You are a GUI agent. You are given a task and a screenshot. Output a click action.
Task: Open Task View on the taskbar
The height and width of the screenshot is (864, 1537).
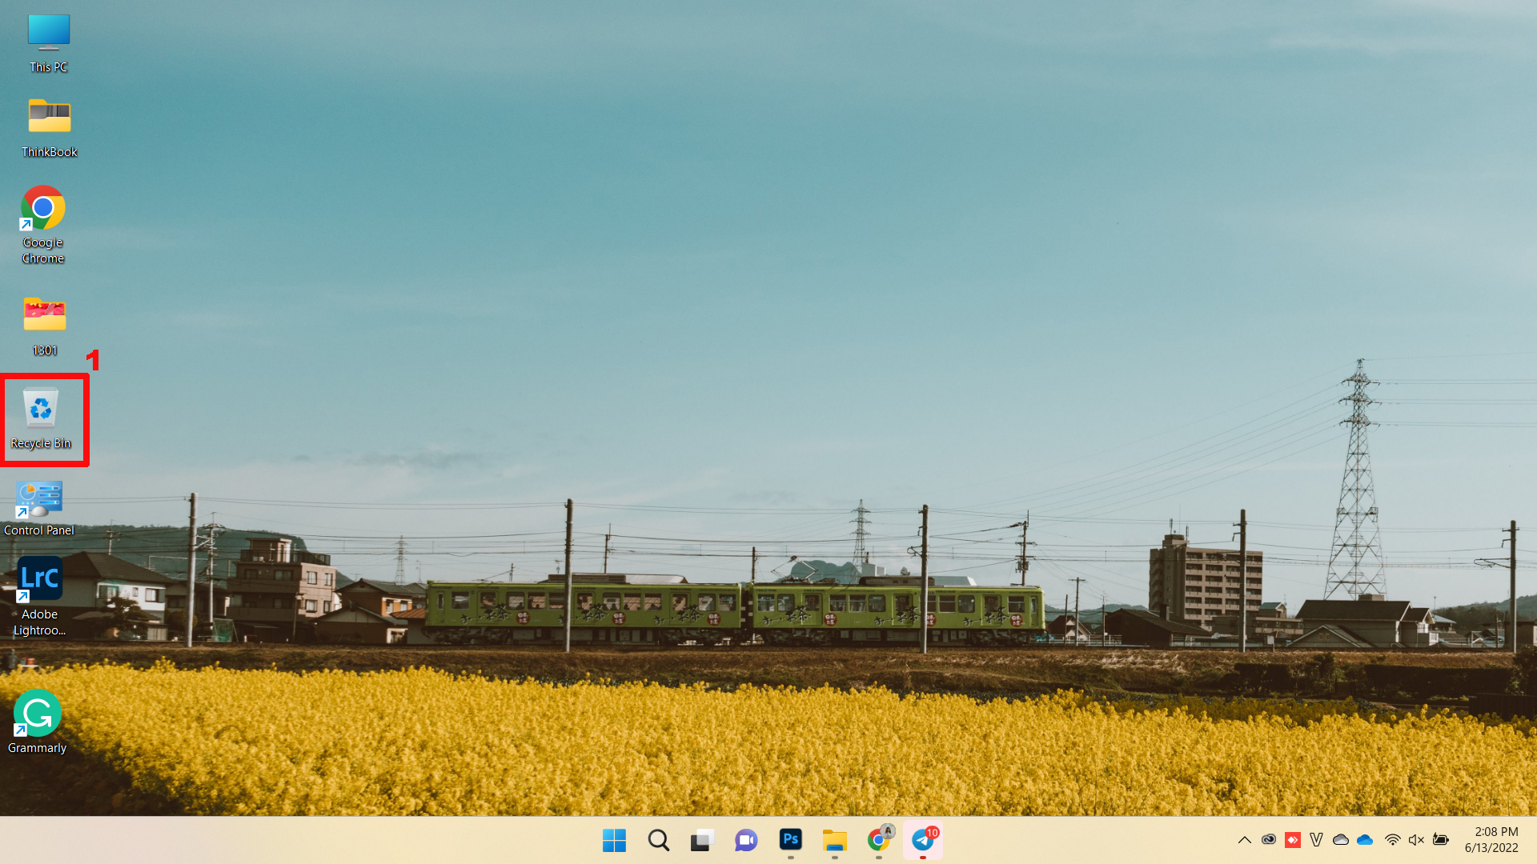pos(702,840)
